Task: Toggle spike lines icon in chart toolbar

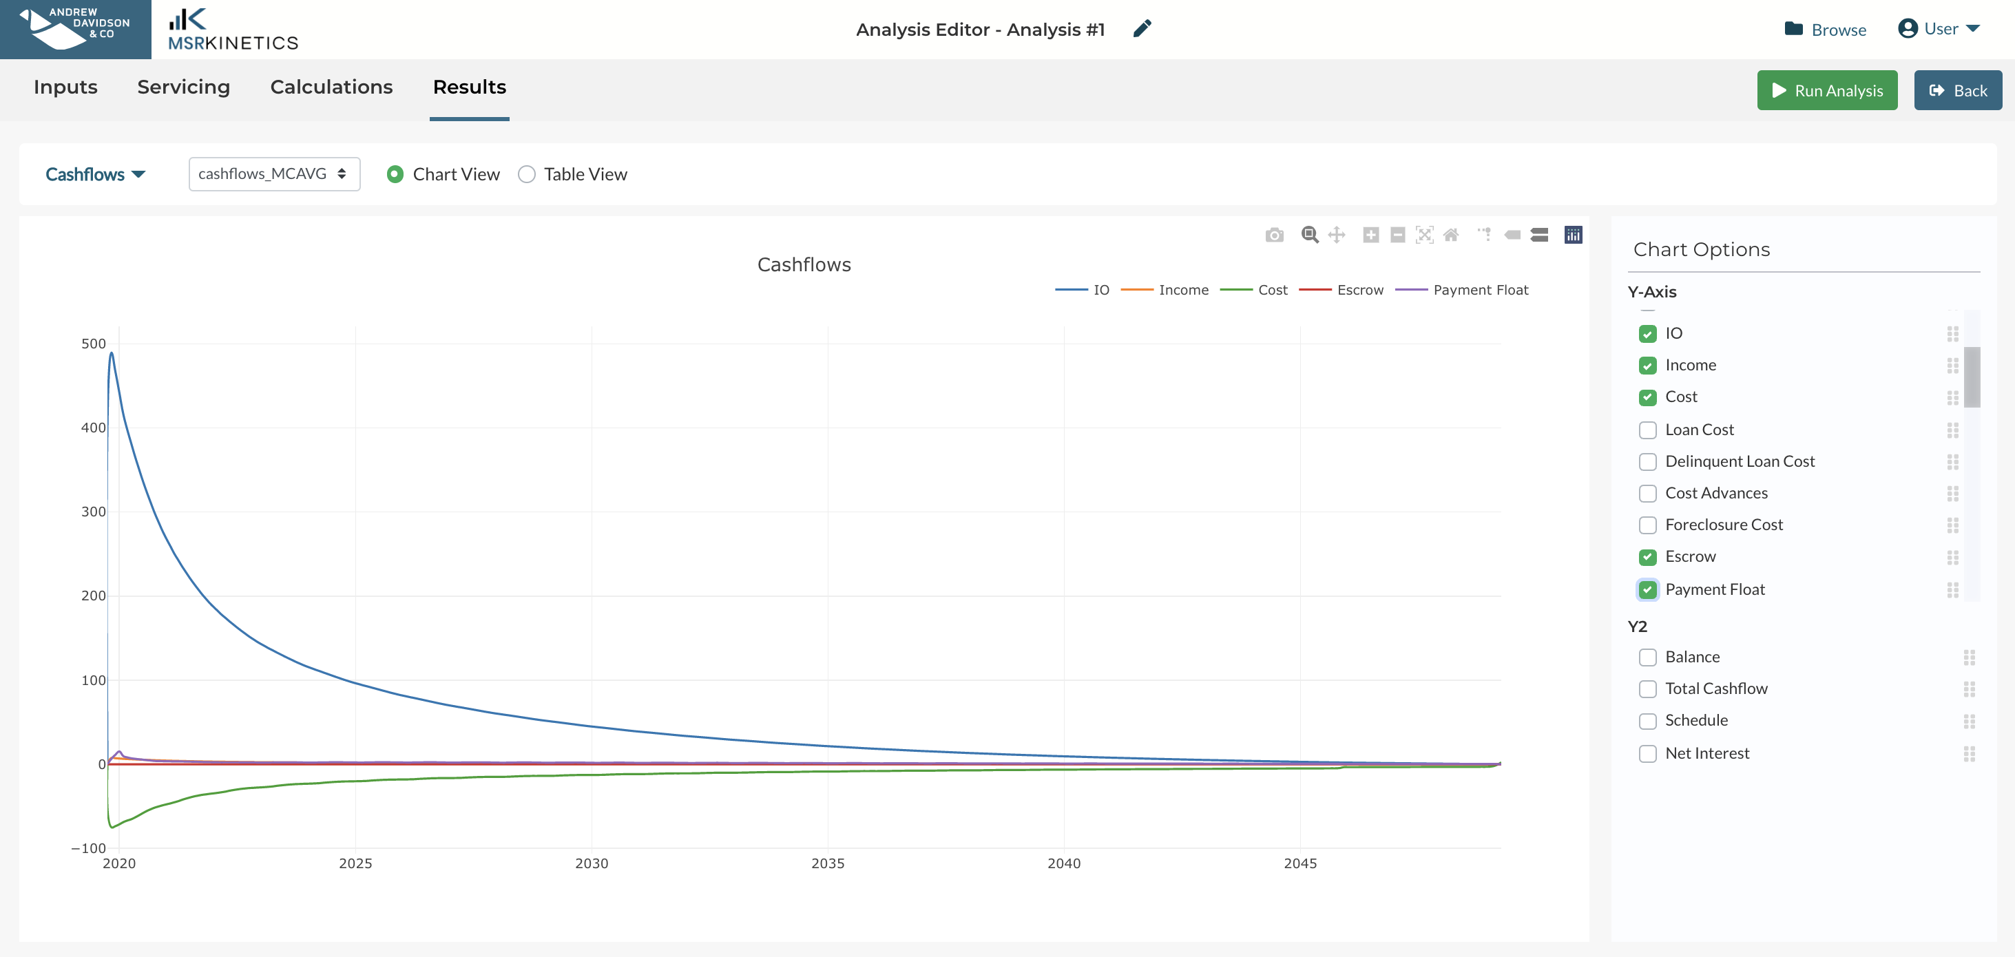Action: coord(1484,235)
